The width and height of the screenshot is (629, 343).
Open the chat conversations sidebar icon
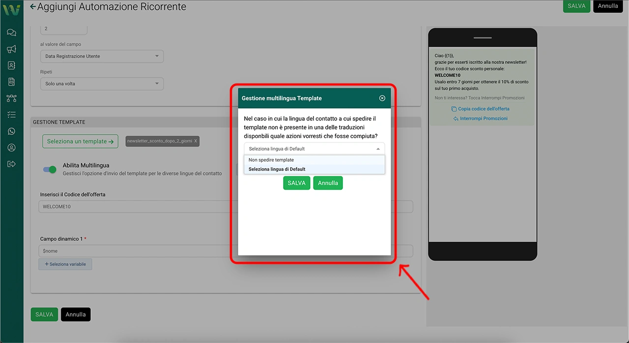(11, 32)
